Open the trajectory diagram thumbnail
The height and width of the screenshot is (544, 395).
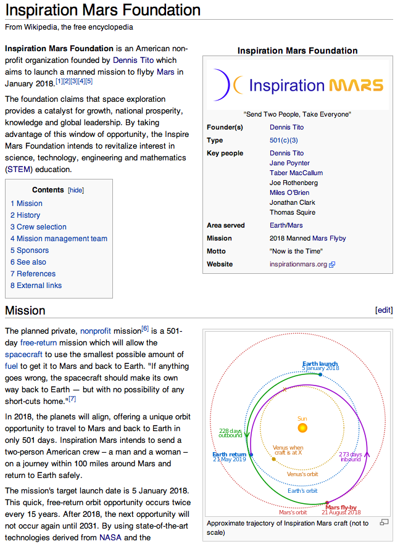[x=298, y=424]
